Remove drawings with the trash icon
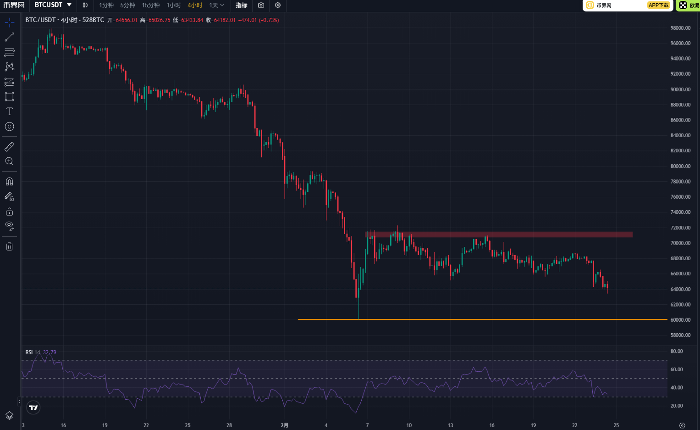Viewport: 700px width, 430px height. coord(9,246)
